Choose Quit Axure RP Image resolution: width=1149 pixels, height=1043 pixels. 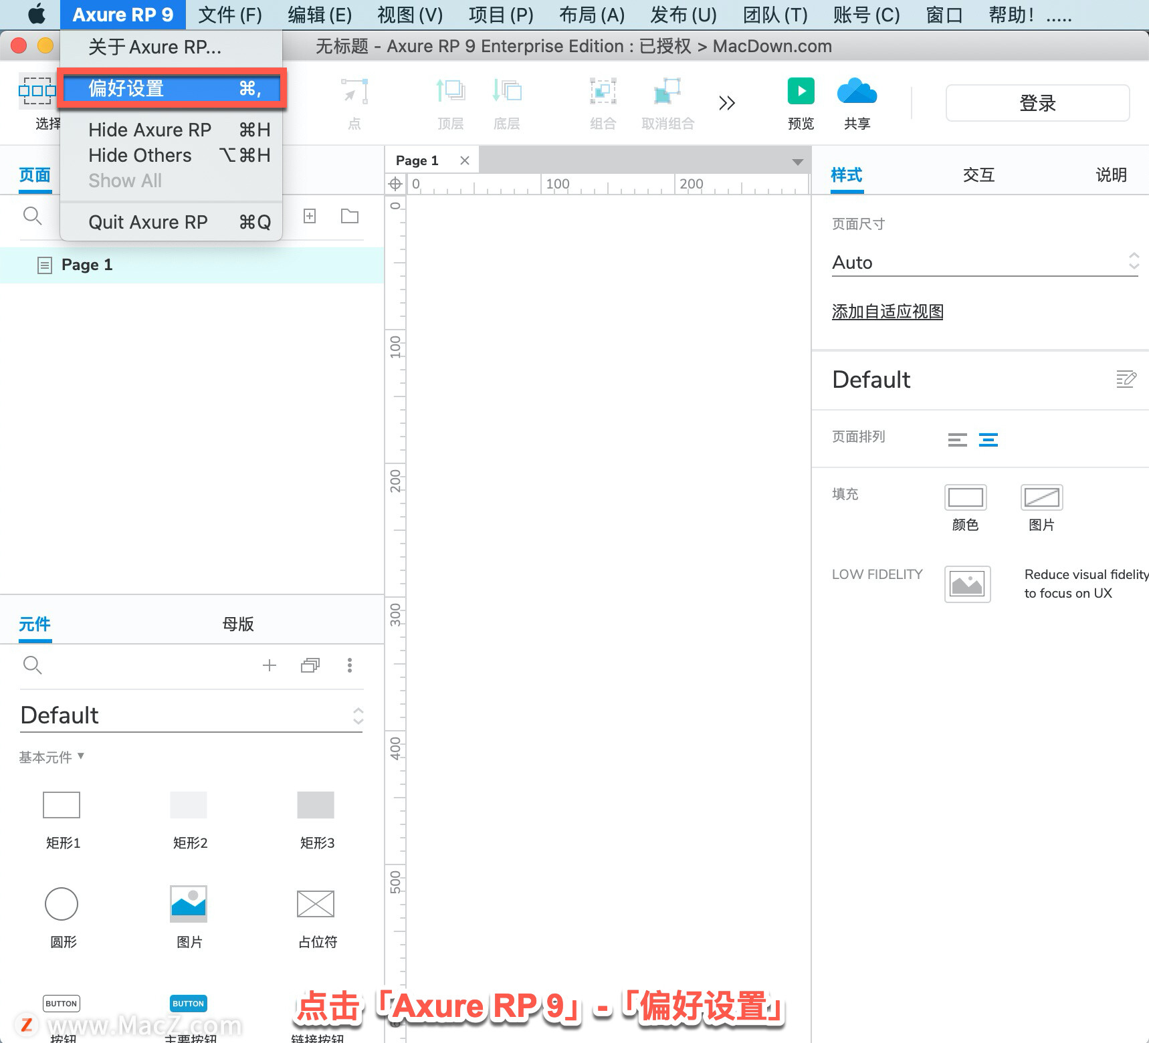tap(173, 222)
